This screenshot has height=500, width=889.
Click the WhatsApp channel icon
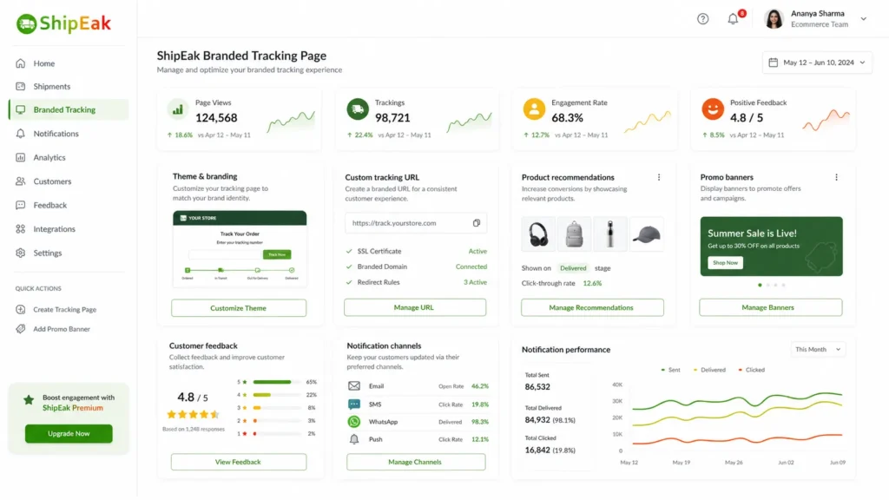(354, 422)
